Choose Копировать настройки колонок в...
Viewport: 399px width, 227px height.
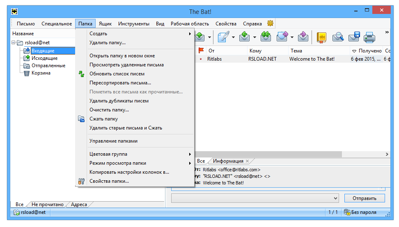click(x=135, y=172)
